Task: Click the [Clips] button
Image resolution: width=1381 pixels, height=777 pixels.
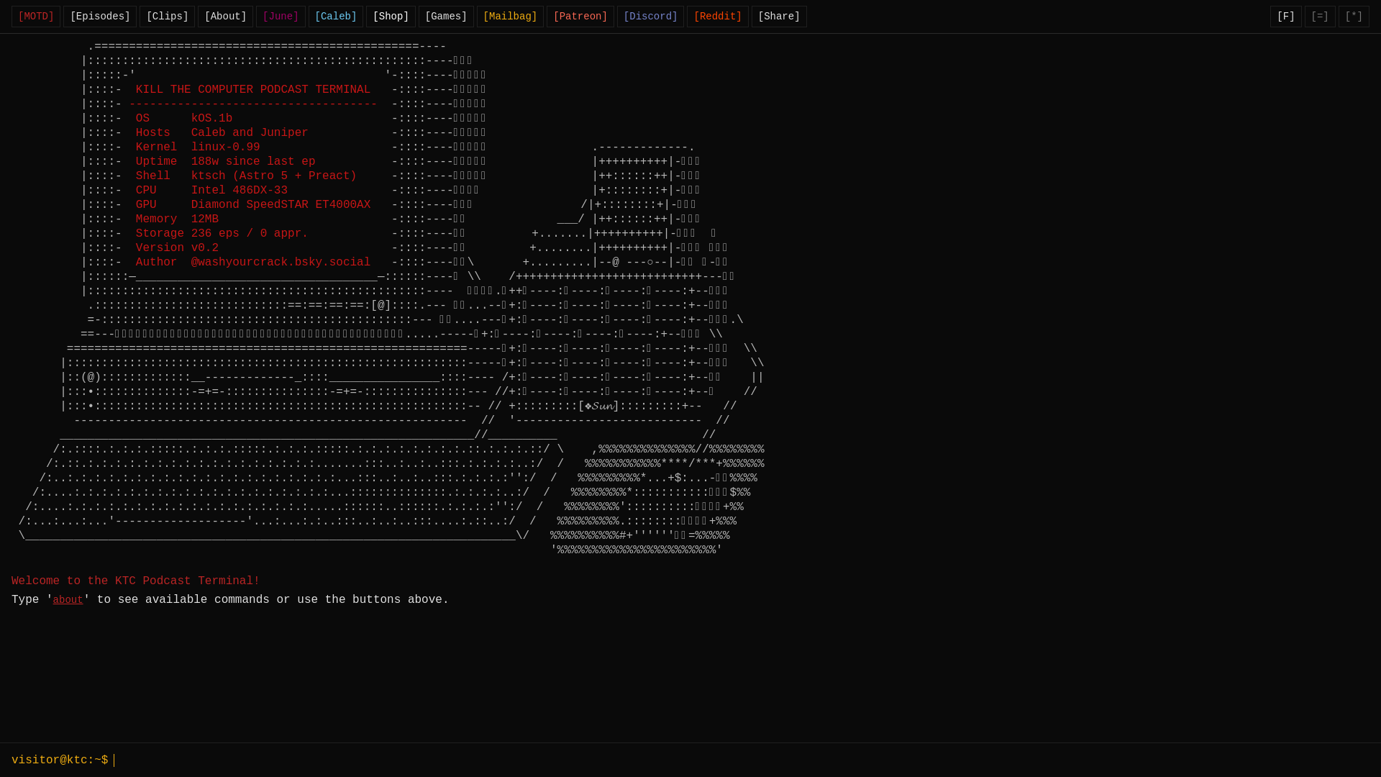Action: pos(167,17)
